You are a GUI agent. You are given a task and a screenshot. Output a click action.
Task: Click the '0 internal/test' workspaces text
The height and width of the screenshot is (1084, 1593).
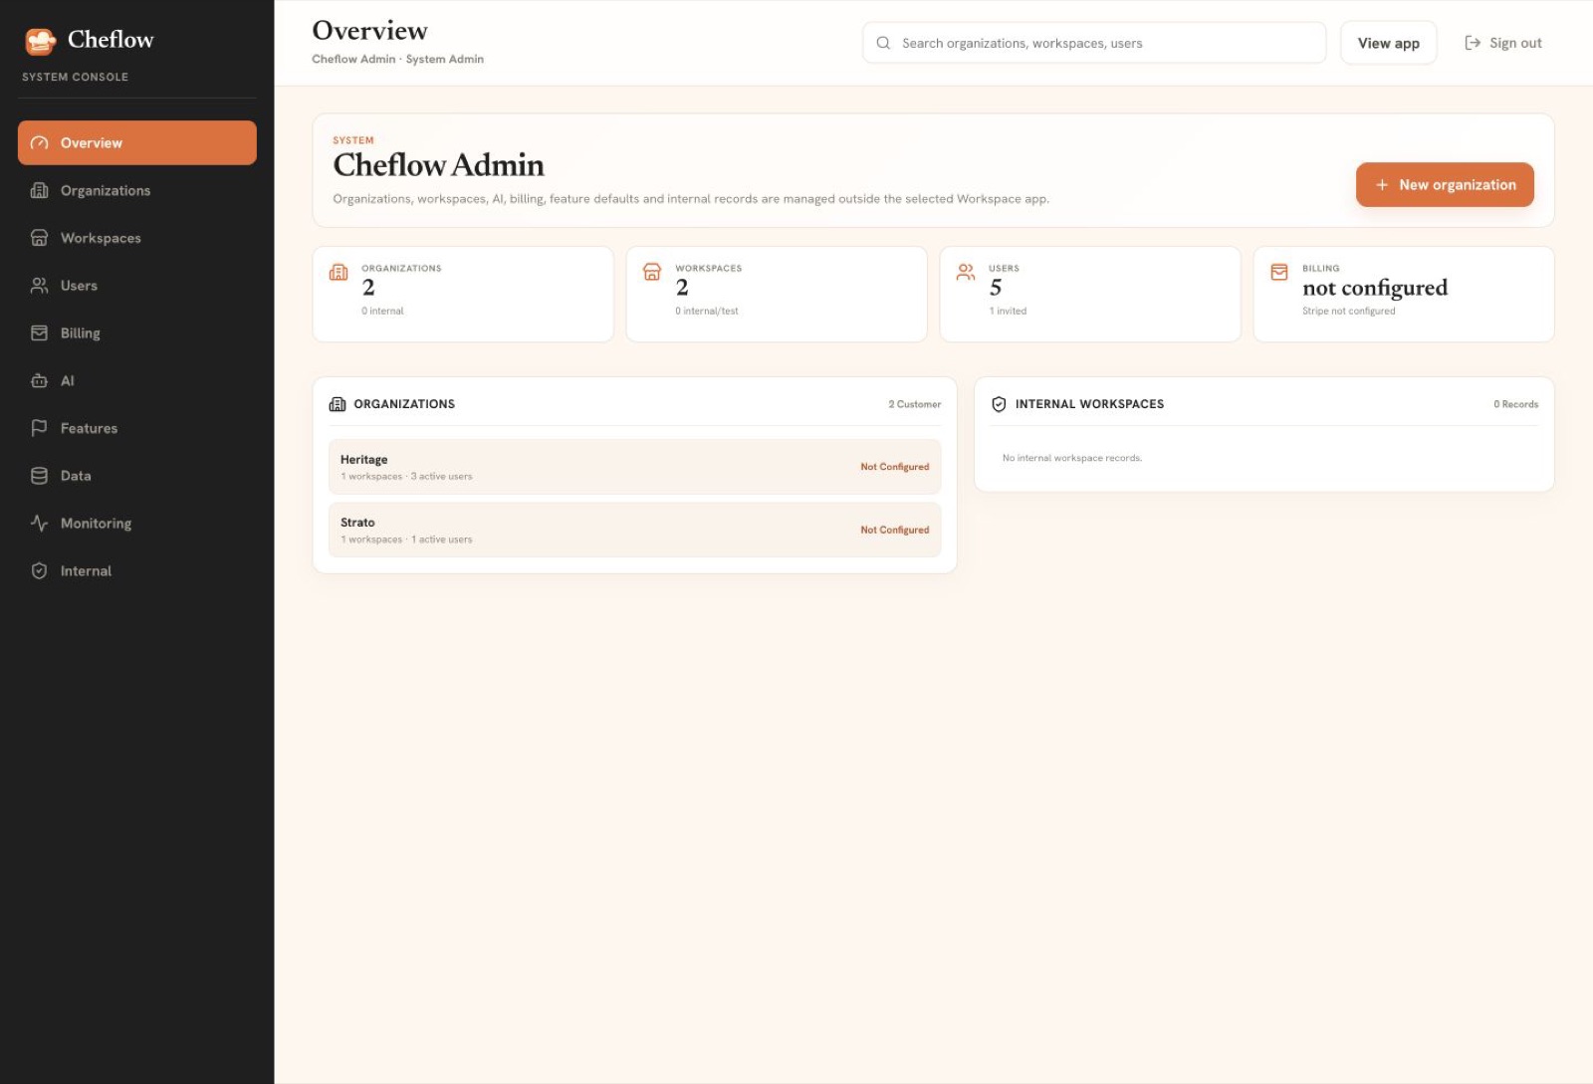707,312
